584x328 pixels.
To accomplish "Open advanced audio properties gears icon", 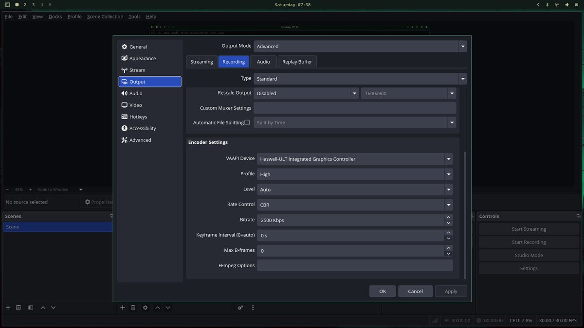I will pos(240,308).
